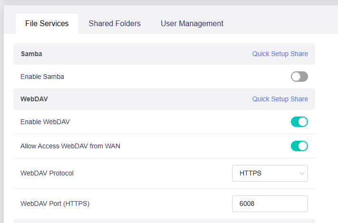Click the WebDAV Port input field

point(270,204)
